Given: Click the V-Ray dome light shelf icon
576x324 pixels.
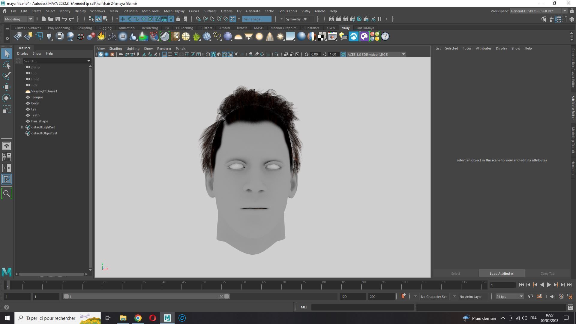Looking at the screenshot, I should [238, 37].
